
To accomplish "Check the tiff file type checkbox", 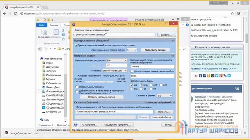I will [x=151, y=89].
